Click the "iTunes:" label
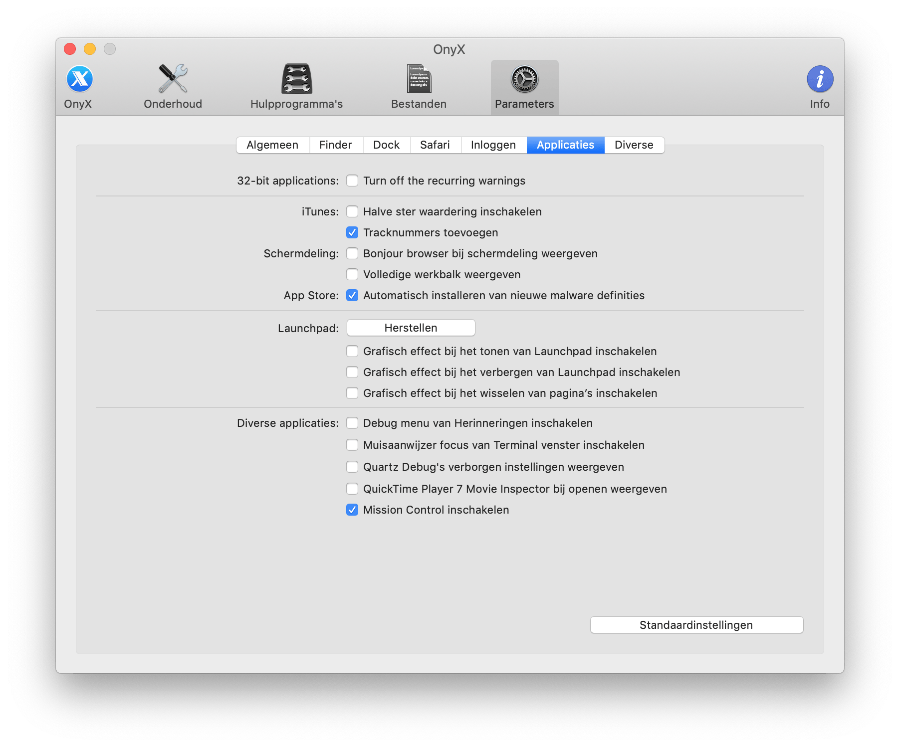900x747 pixels. (x=320, y=211)
